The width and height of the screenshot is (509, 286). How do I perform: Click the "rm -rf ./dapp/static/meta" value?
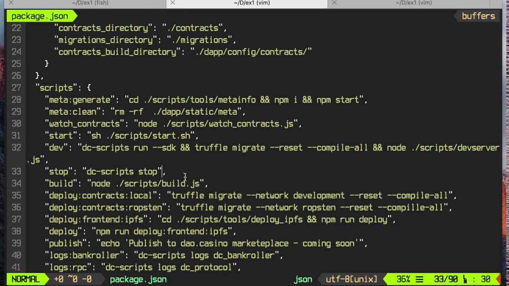point(176,112)
